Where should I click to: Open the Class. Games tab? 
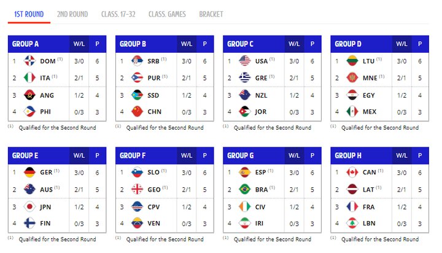[167, 14]
